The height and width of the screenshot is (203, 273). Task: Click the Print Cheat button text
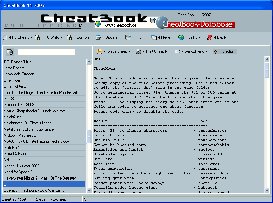[x=155, y=51]
